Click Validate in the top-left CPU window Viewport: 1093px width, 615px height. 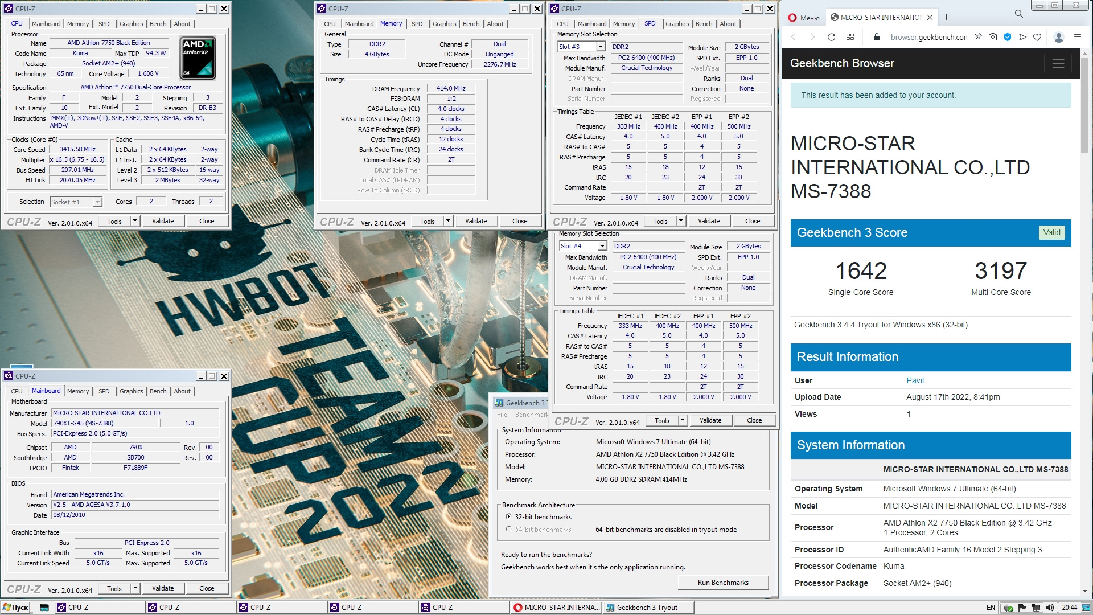pyautogui.click(x=163, y=221)
